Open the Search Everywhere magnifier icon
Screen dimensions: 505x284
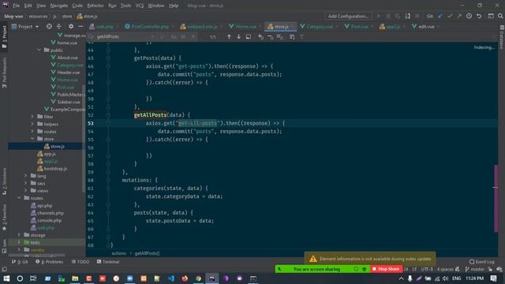(500, 16)
